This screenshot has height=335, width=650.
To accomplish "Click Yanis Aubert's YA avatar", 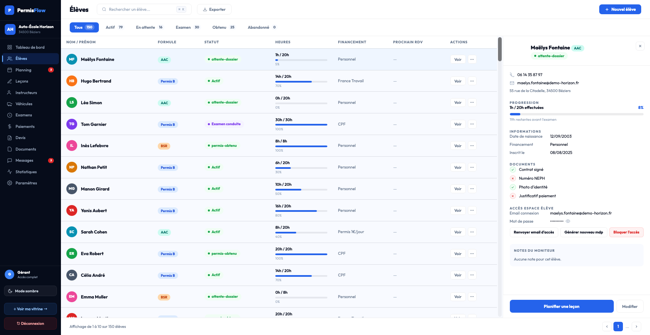I will point(72,210).
